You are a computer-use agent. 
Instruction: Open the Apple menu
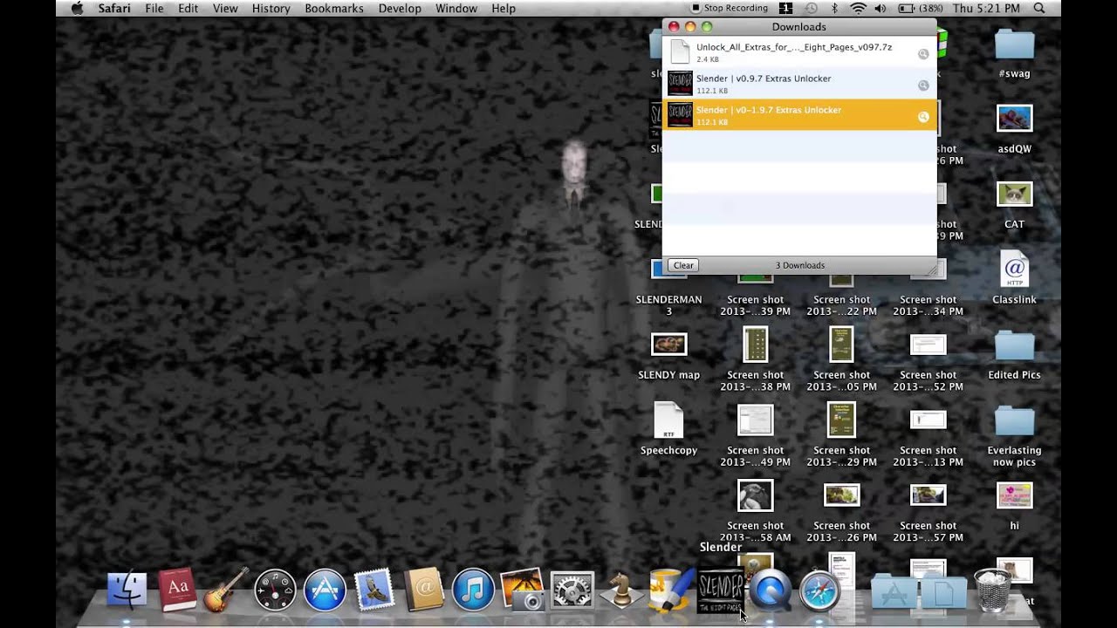(x=77, y=8)
